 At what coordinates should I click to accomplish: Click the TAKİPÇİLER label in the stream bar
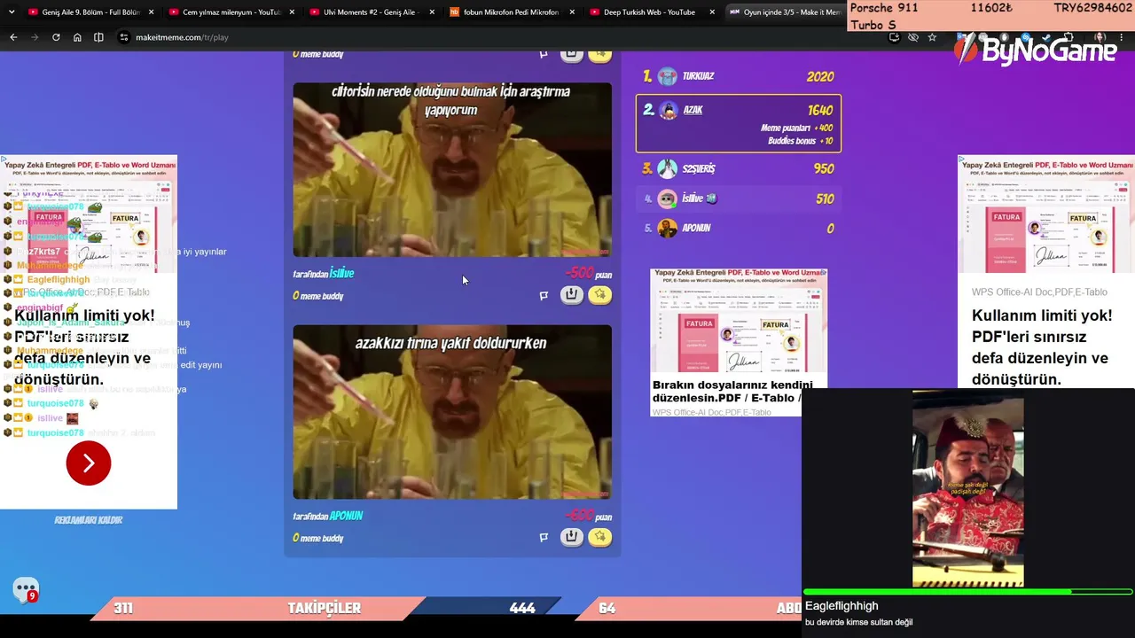(325, 608)
